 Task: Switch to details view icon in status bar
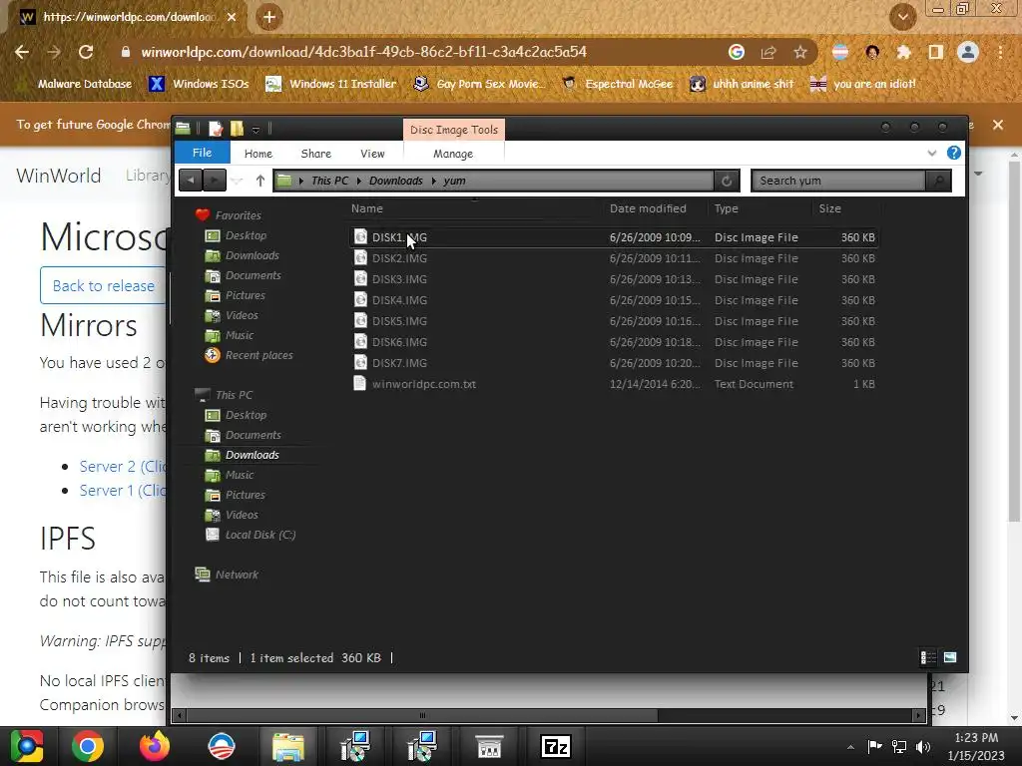(x=927, y=658)
